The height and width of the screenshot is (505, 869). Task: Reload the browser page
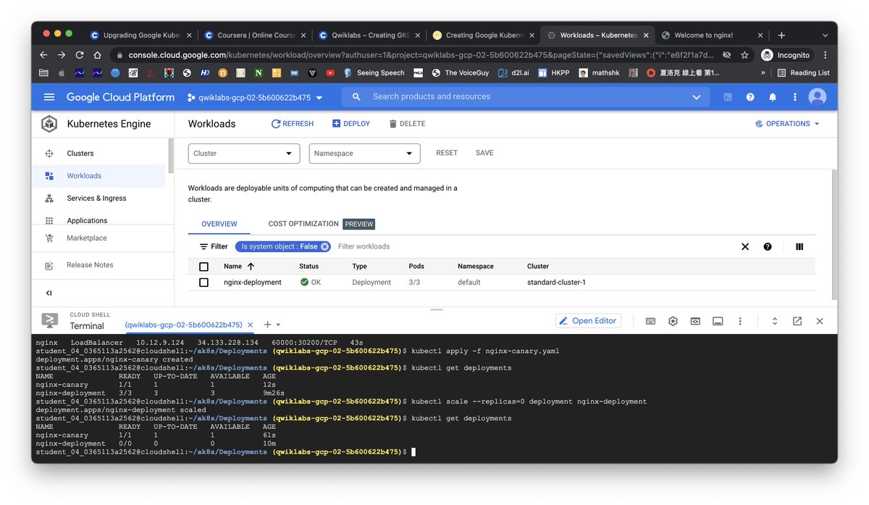click(x=79, y=55)
